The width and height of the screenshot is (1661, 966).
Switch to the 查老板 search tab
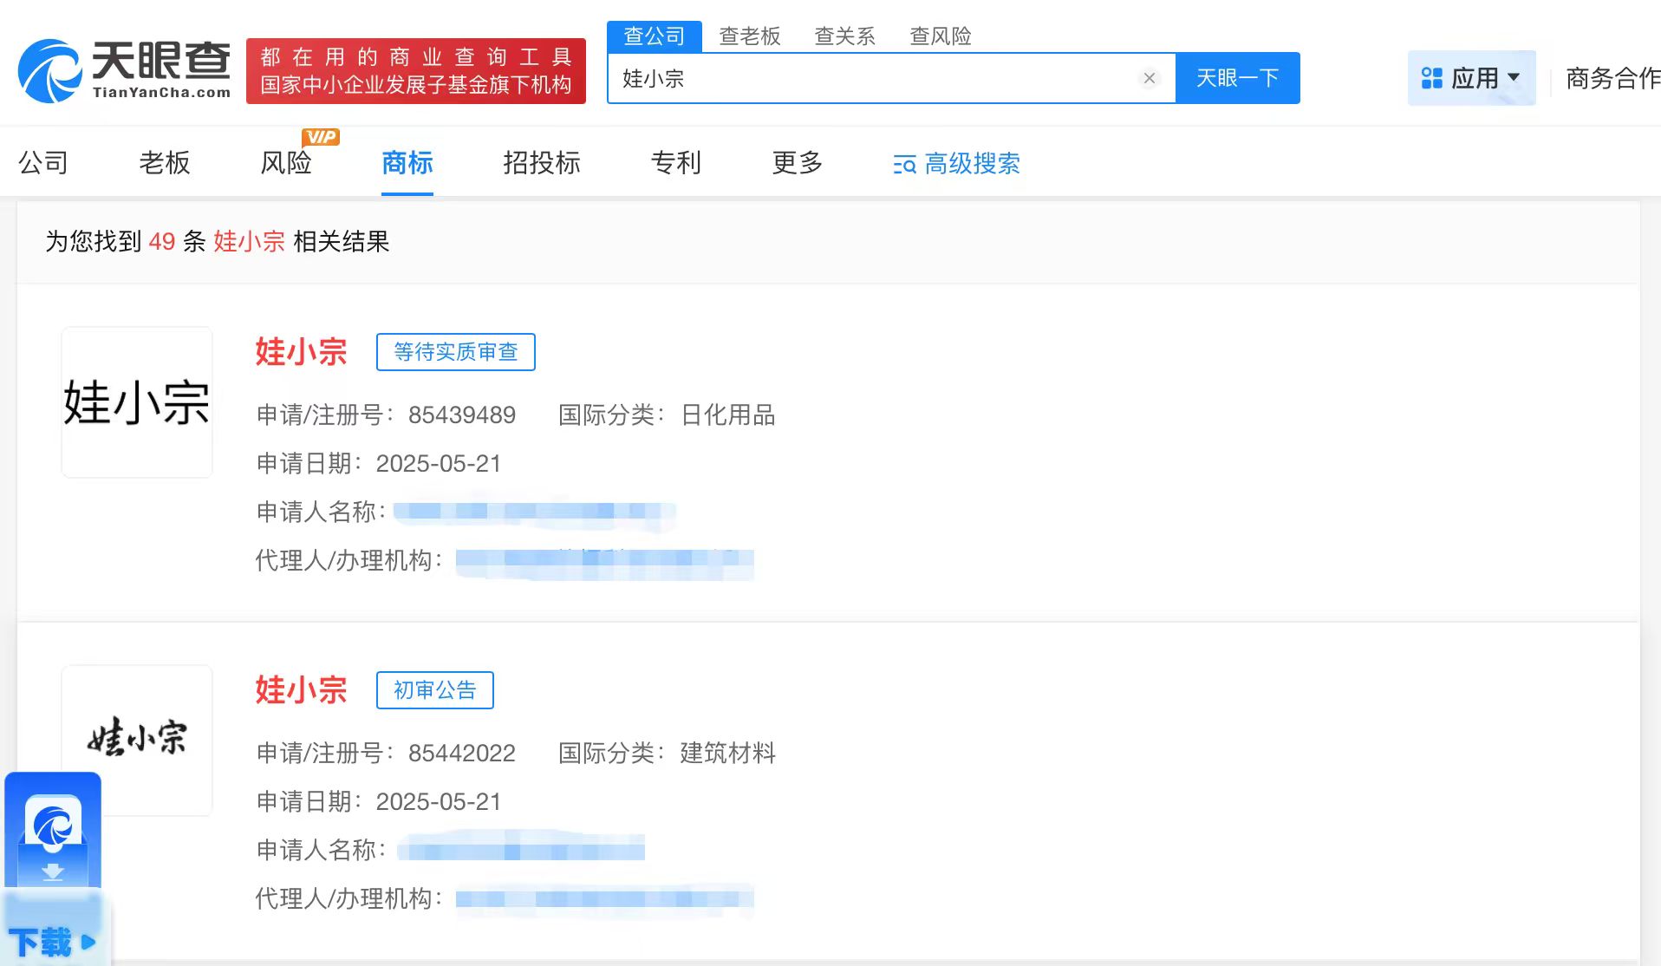[x=750, y=36]
